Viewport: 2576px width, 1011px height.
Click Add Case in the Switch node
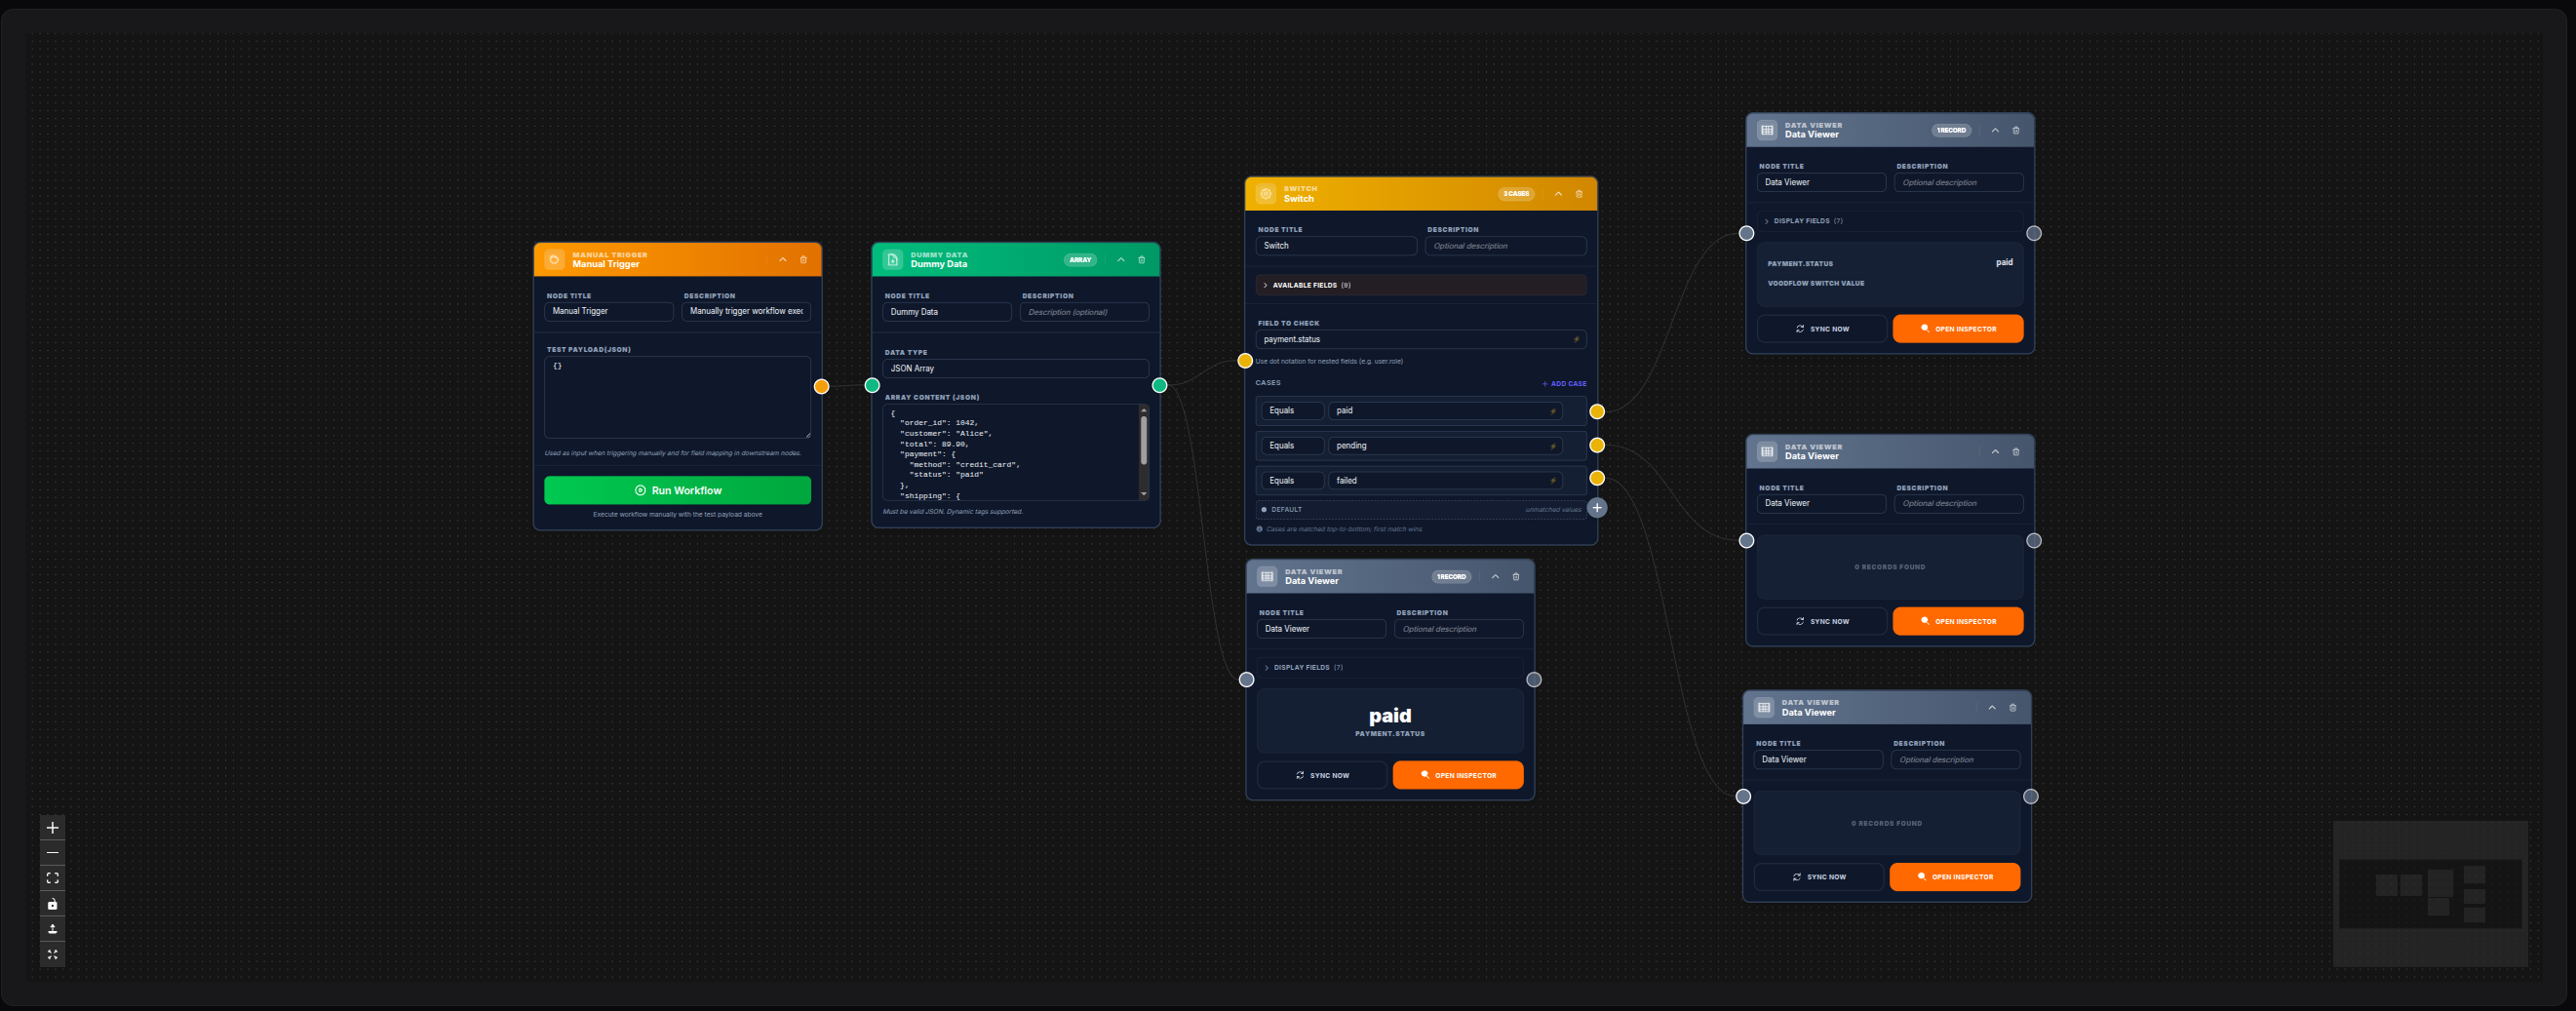[x=1564, y=383]
